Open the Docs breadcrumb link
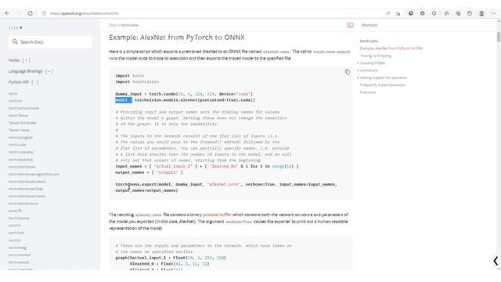The width and height of the screenshot is (501, 282). pyautogui.click(x=113, y=25)
